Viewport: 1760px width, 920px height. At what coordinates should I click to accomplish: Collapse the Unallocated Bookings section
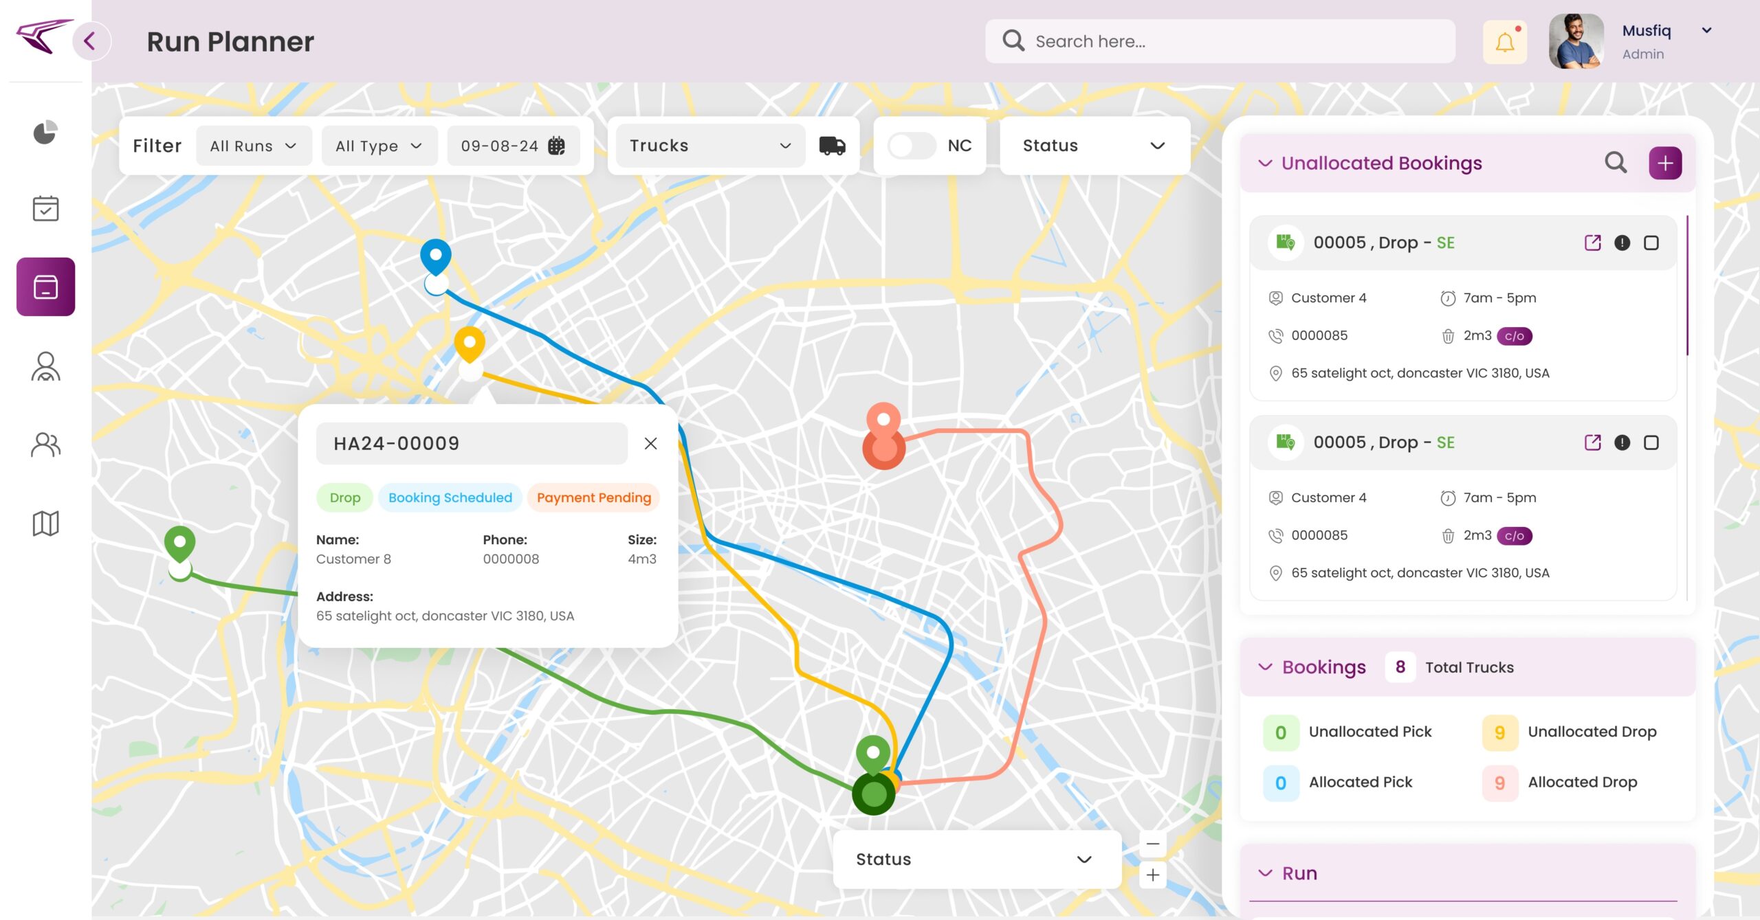pos(1265,163)
